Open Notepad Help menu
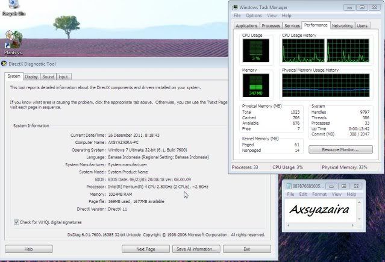This screenshot has width=385, height=262. tap(351, 194)
